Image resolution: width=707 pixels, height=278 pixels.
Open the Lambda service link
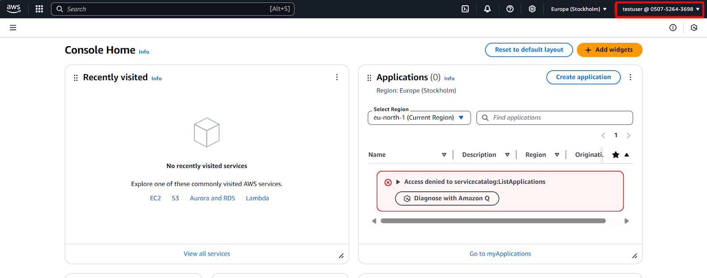tap(258, 198)
